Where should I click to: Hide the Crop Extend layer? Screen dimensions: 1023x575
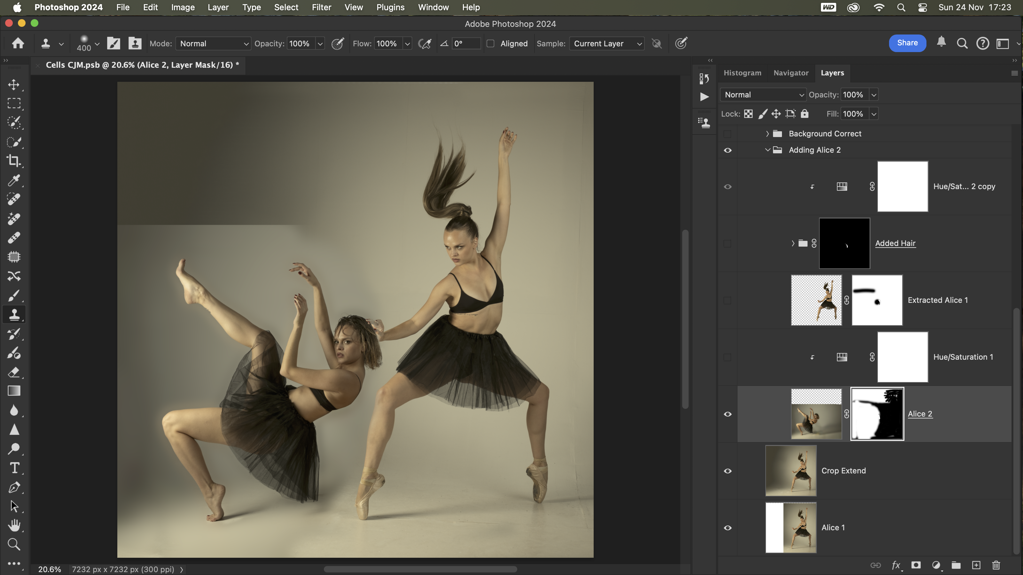[x=728, y=471]
